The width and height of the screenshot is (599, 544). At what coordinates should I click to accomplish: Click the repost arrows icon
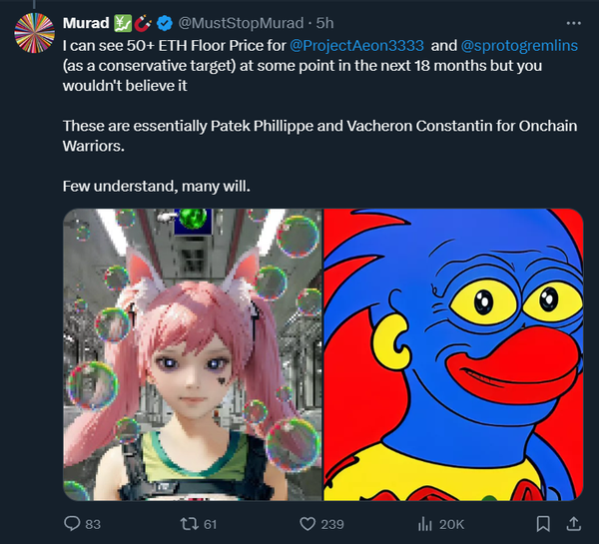coord(185,523)
